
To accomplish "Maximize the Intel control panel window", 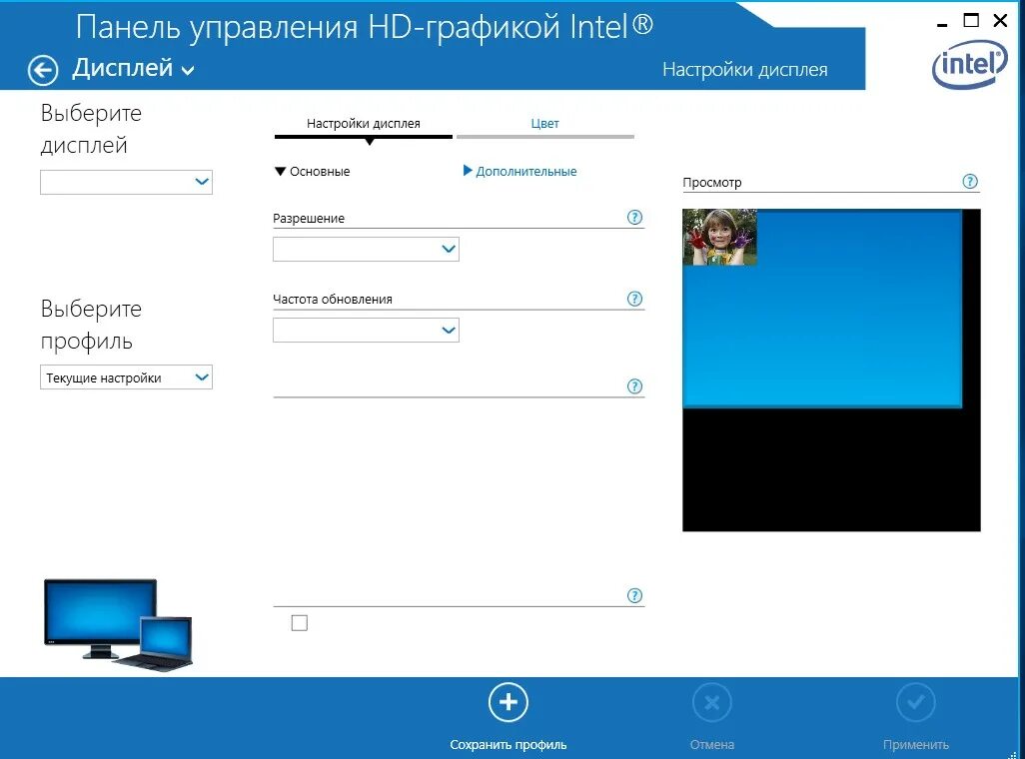I will pos(971,20).
